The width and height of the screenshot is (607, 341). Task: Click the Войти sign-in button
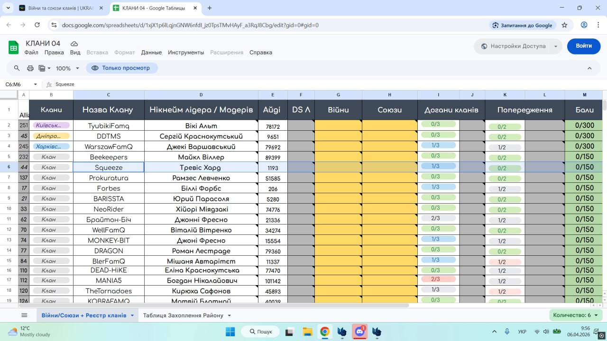tap(584, 46)
